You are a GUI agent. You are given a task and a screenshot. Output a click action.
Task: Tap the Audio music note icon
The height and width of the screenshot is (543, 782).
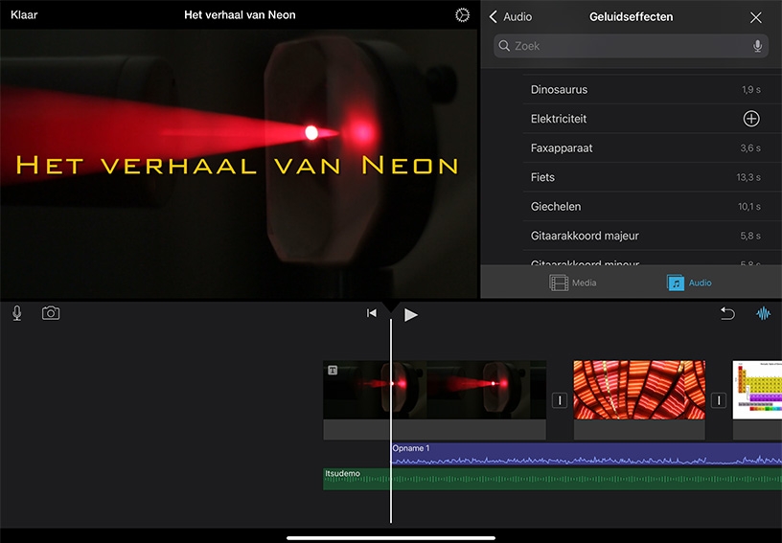coord(676,283)
